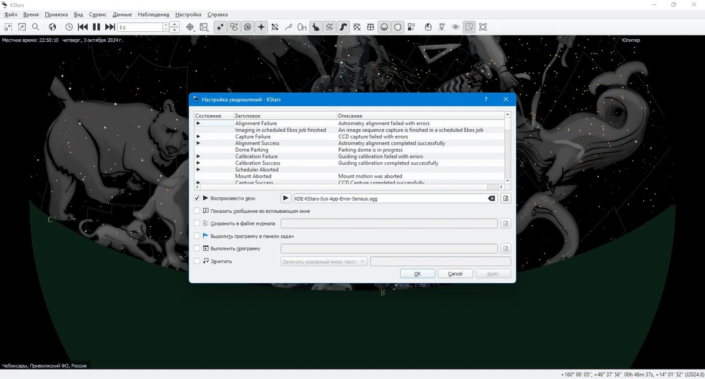Open 'Зачитать указанный мною текст' dropdown
The width and height of the screenshot is (705, 379).
(324, 261)
